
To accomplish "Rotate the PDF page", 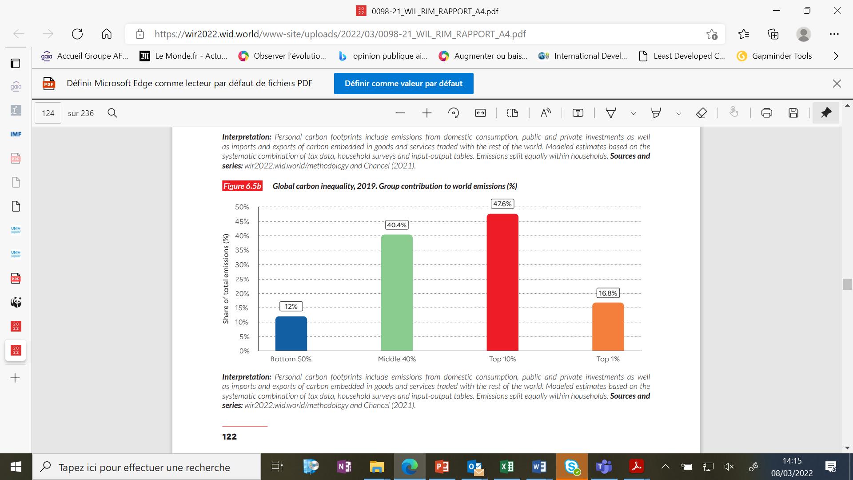I will pos(454,113).
